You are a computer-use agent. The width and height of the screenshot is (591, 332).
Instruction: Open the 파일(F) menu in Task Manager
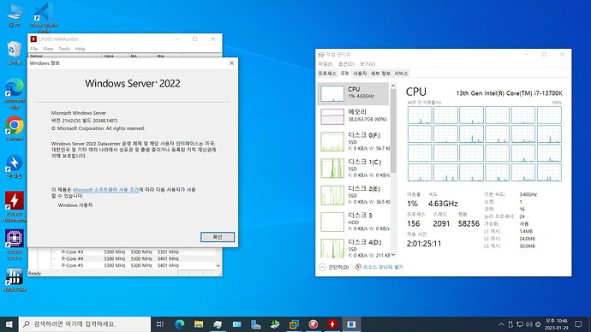pos(325,64)
